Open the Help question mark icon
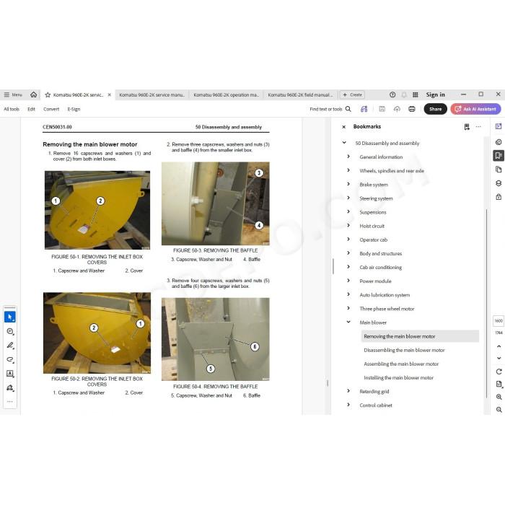The width and height of the screenshot is (505, 505). pyautogui.click(x=392, y=95)
